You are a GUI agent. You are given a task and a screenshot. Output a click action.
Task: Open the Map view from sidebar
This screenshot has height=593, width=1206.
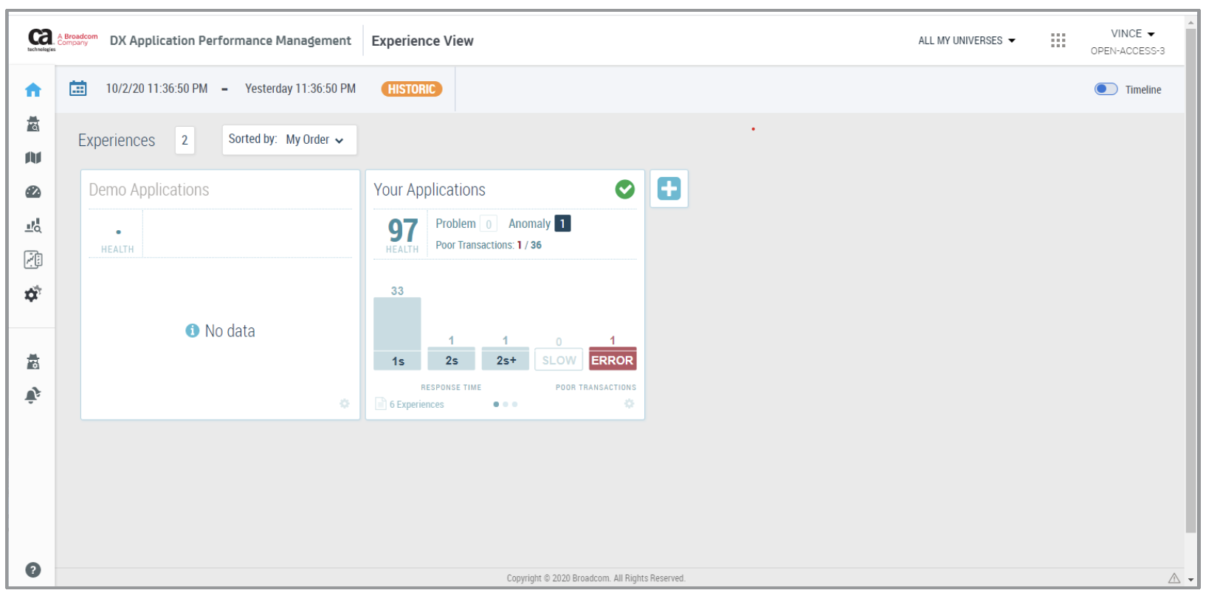coord(32,158)
